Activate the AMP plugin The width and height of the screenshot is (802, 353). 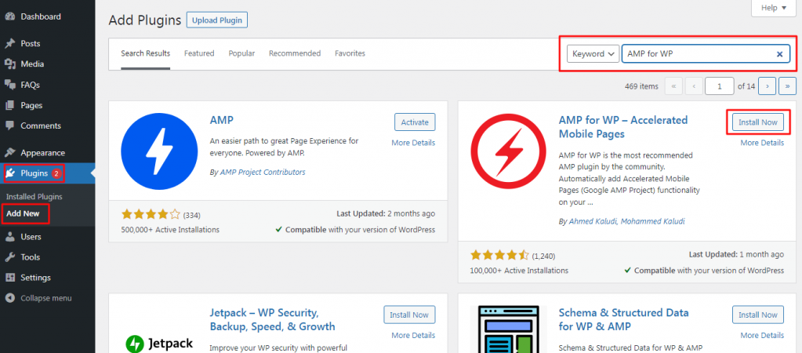(415, 122)
